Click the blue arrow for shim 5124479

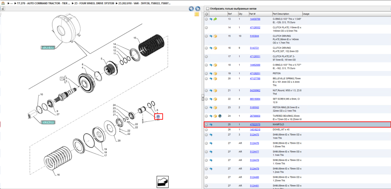pyautogui.click(x=211, y=169)
